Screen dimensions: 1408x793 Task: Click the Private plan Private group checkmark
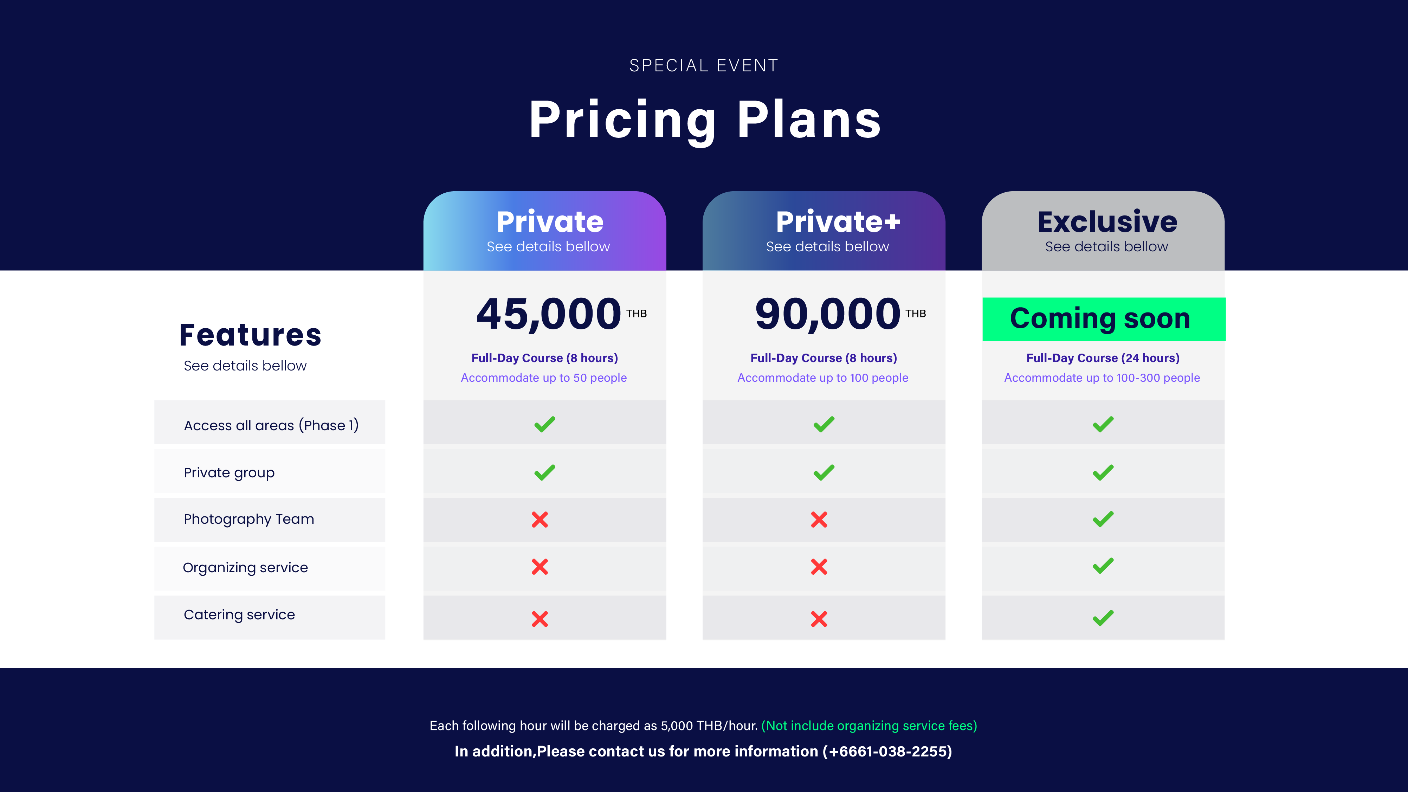click(x=544, y=472)
